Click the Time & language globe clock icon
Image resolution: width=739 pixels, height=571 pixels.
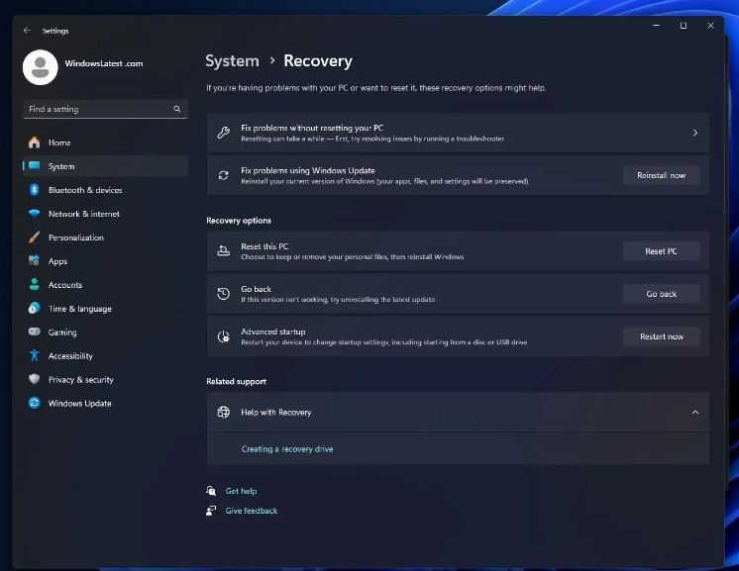coord(35,309)
